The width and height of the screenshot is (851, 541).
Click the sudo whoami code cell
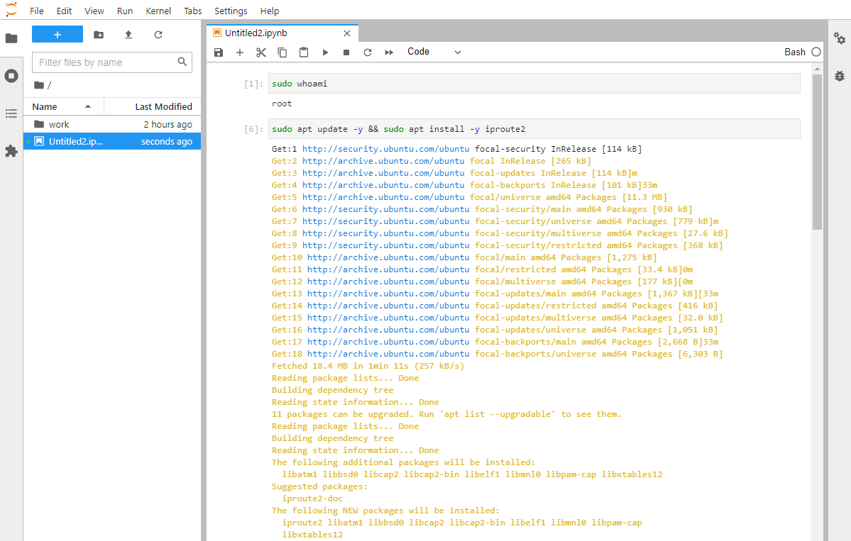pos(534,84)
